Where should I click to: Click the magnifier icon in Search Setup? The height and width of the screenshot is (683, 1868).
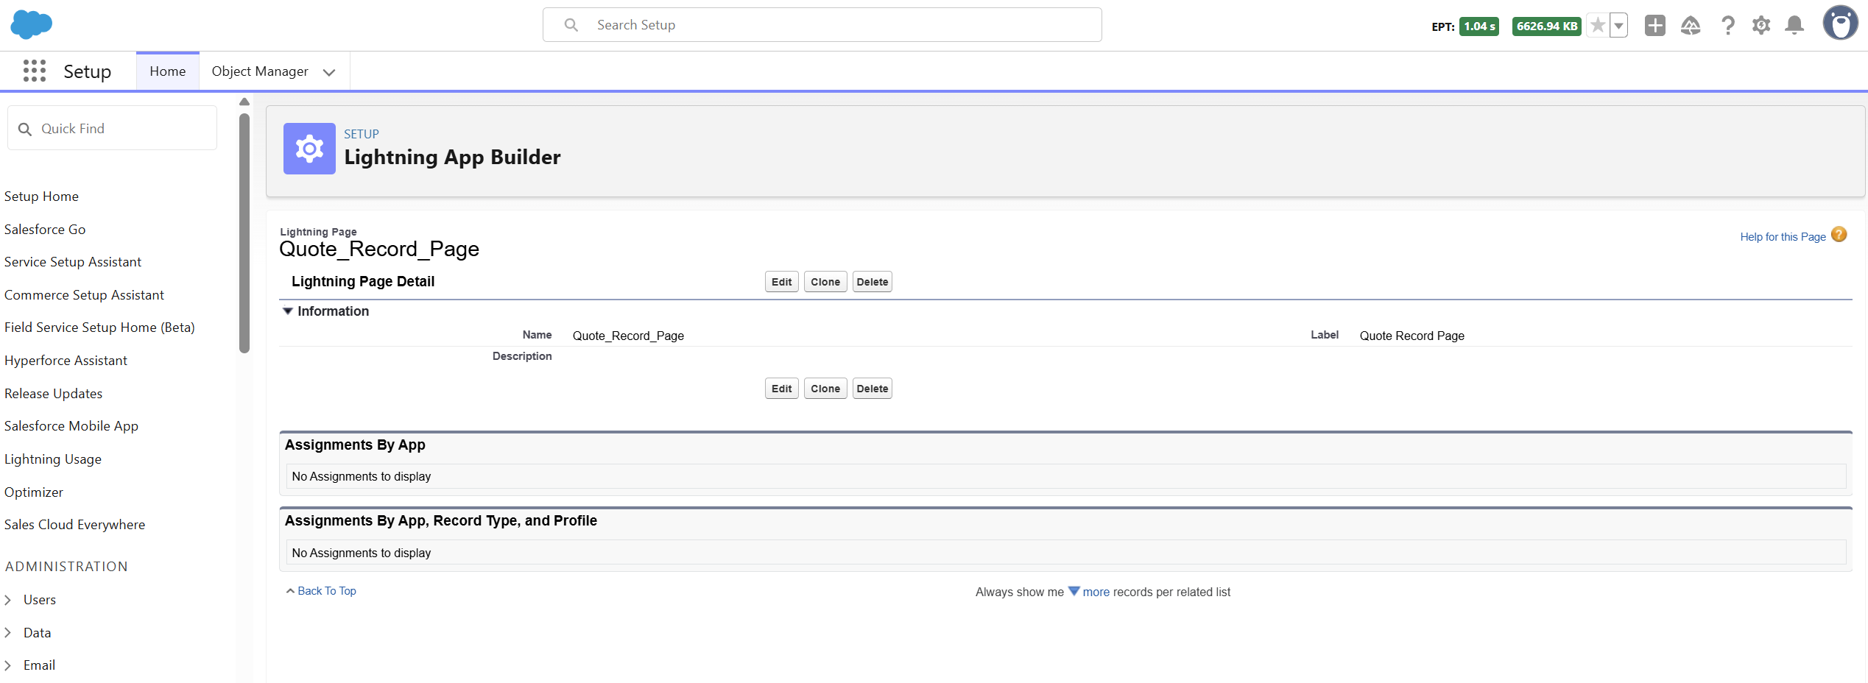tap(571, 25)
